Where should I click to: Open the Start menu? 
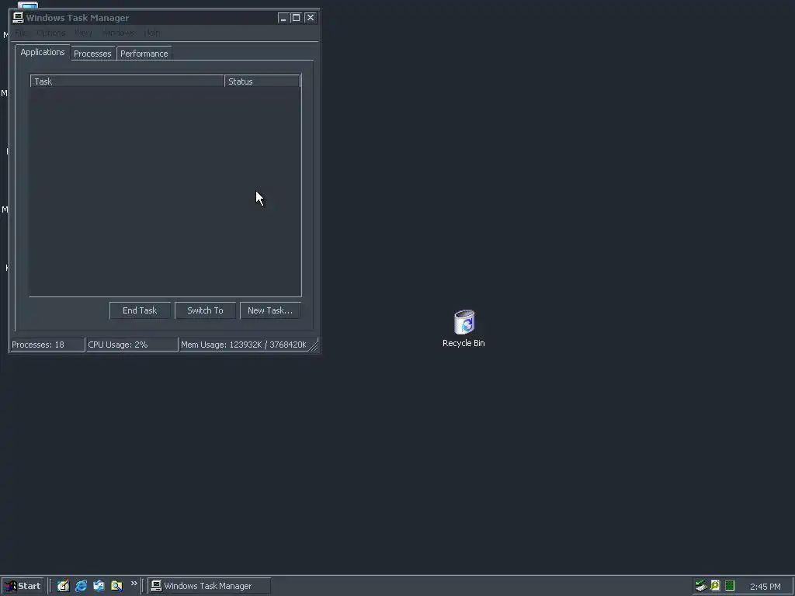coord(23,586)
